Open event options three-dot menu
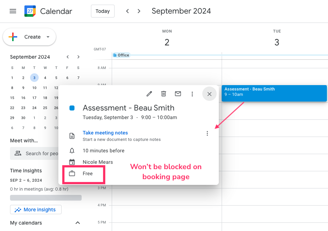Viewport: 328px width, 231px height. [x=192, y=94]
